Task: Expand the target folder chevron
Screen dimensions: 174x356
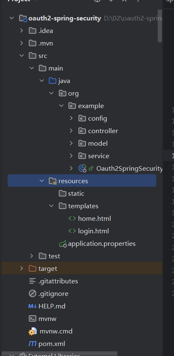Action: click(22, 268)
